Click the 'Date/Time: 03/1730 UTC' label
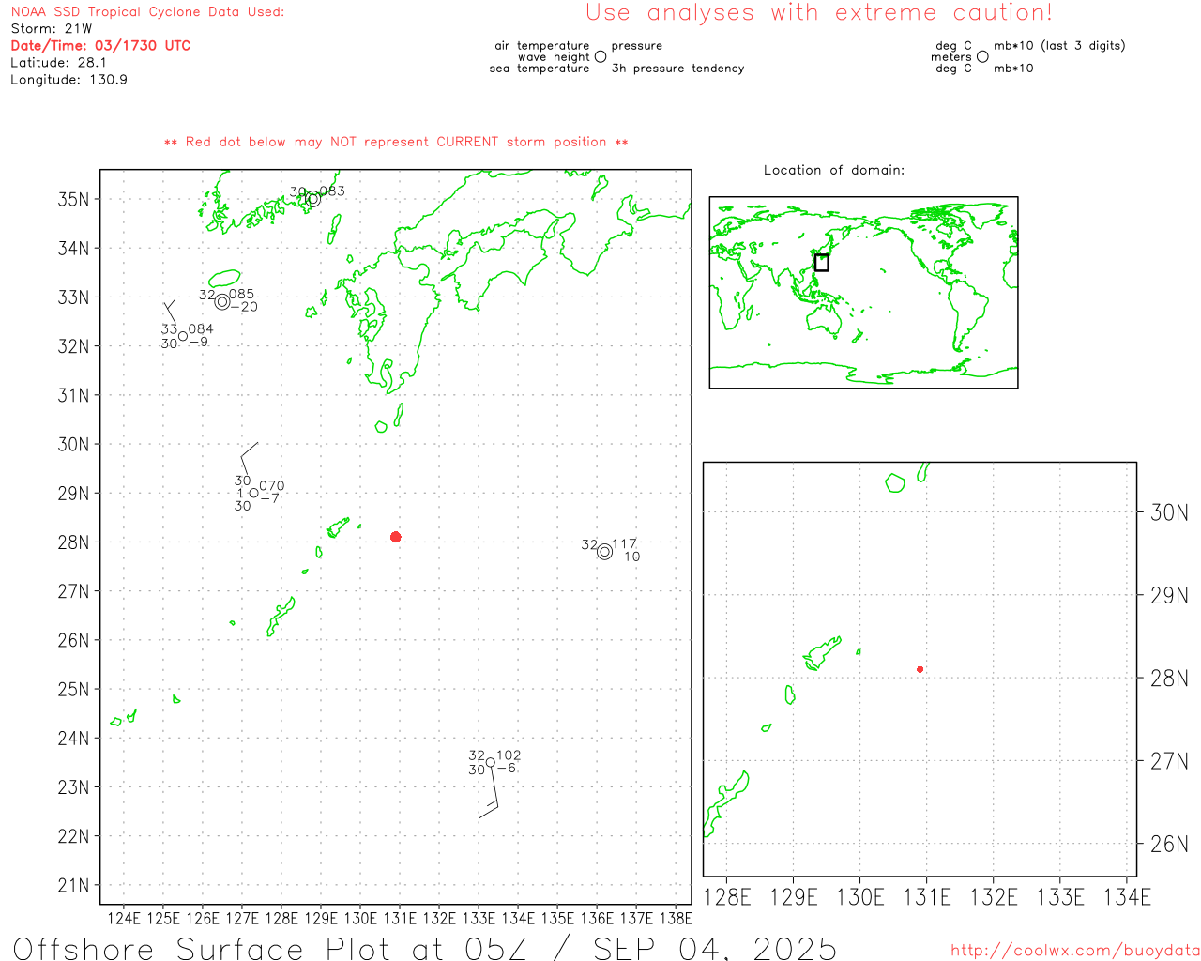This screenshot has height=961, width=1201. (100, 45)
